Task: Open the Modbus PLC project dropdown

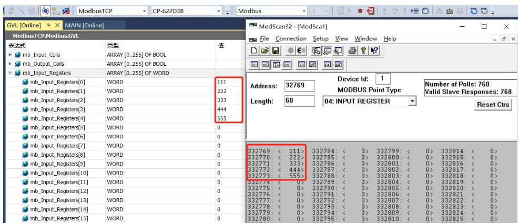Action: point(304,11)
